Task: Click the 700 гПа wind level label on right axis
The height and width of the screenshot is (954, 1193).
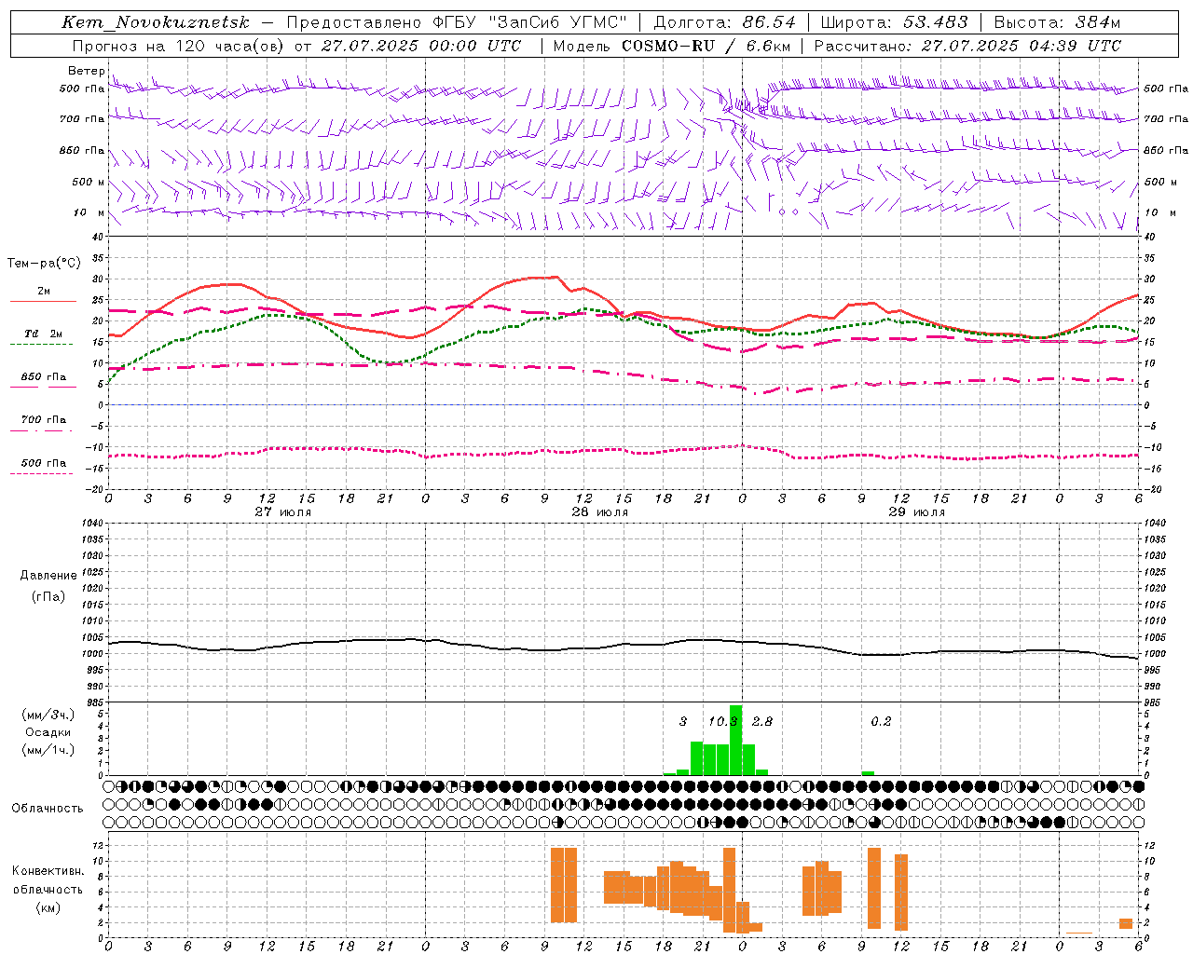Action: click(x=1166, y=119)
